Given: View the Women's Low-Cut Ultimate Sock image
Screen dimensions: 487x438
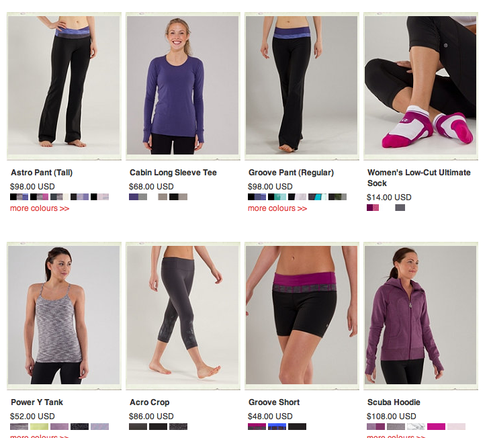Looking at the screenshot, I should pos(420,85).
